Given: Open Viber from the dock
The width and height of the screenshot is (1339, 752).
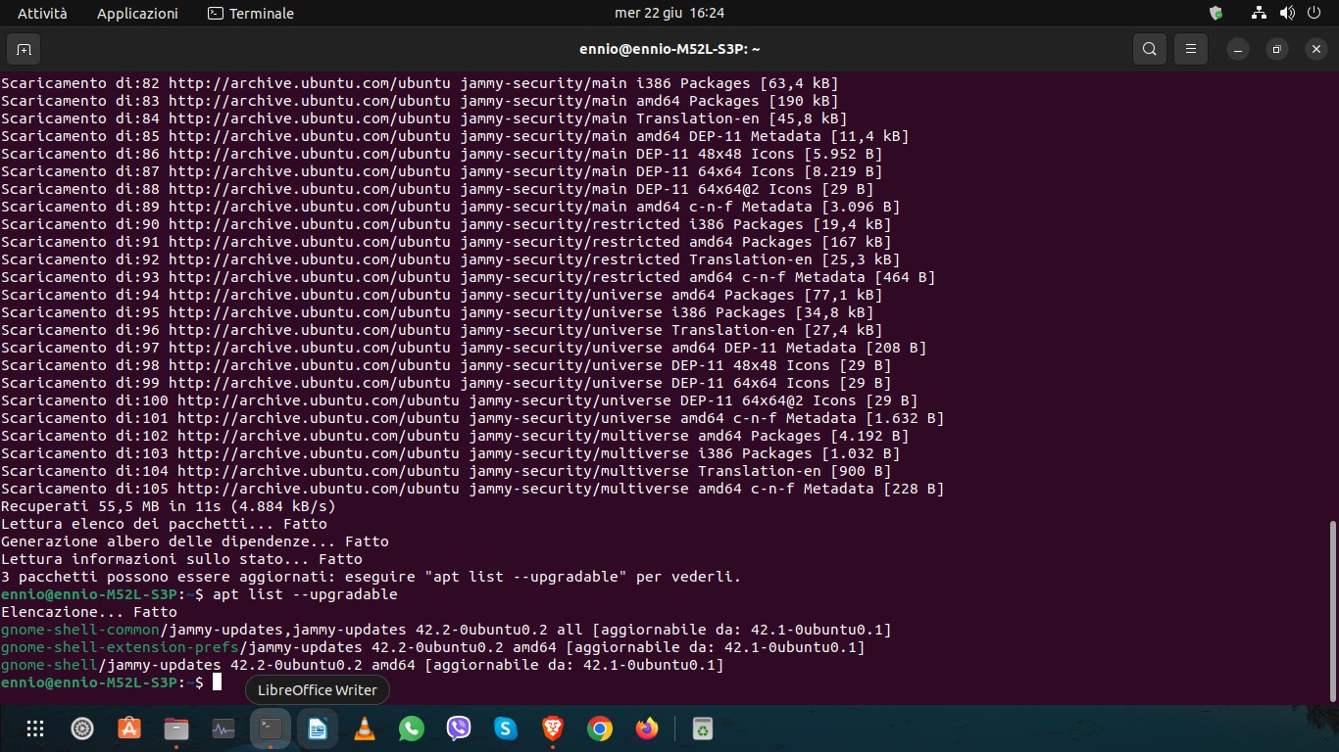Looking at the screenshot, I should pyautogui.click(x=459, y=728).
